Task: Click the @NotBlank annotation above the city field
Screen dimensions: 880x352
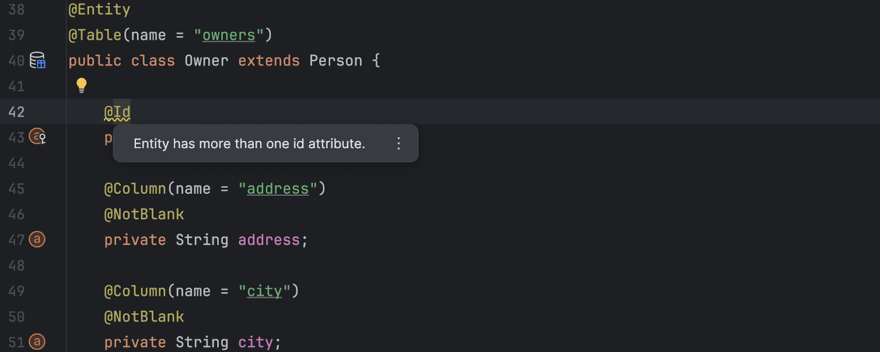Action: tap(144, 317)
